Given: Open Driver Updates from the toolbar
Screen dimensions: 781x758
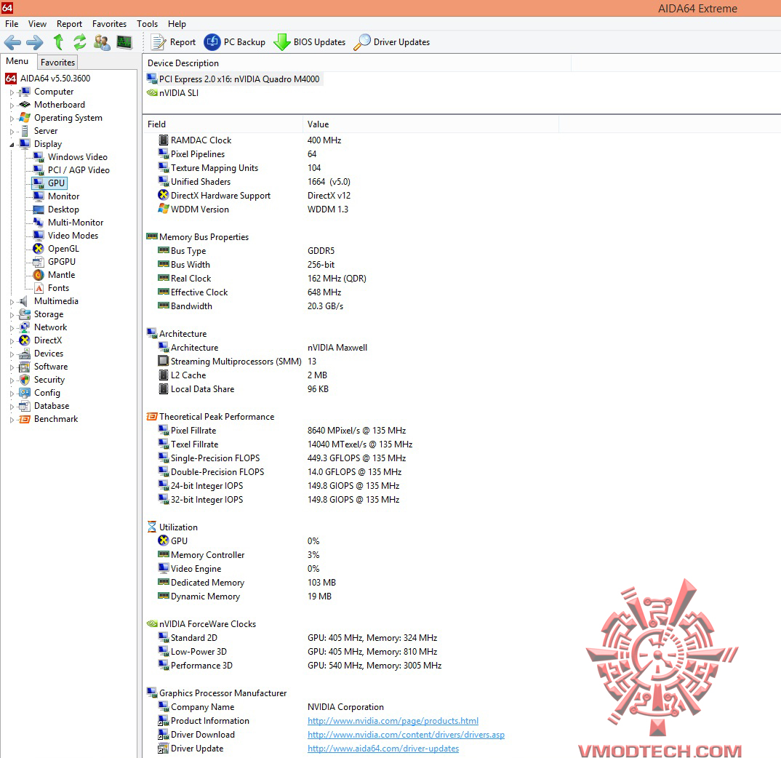Looking at the screenshot, I should click(391, 42).
